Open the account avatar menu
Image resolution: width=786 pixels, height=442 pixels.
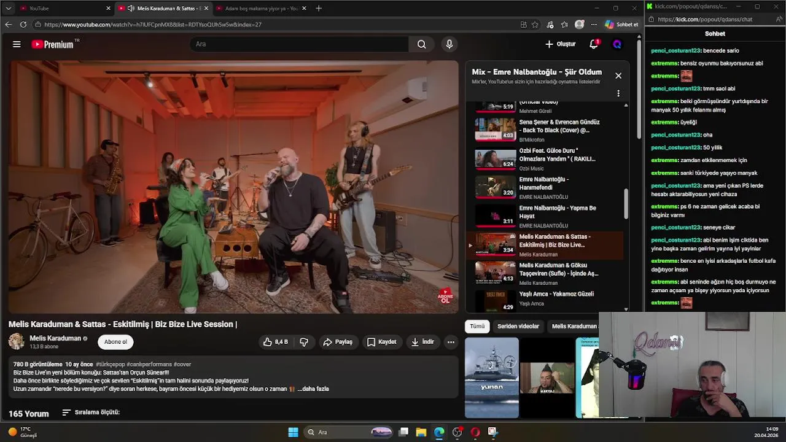point(617,44)
